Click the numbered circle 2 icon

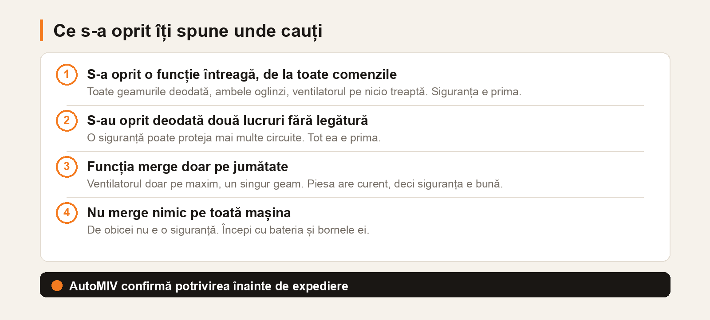pos(67,121)
